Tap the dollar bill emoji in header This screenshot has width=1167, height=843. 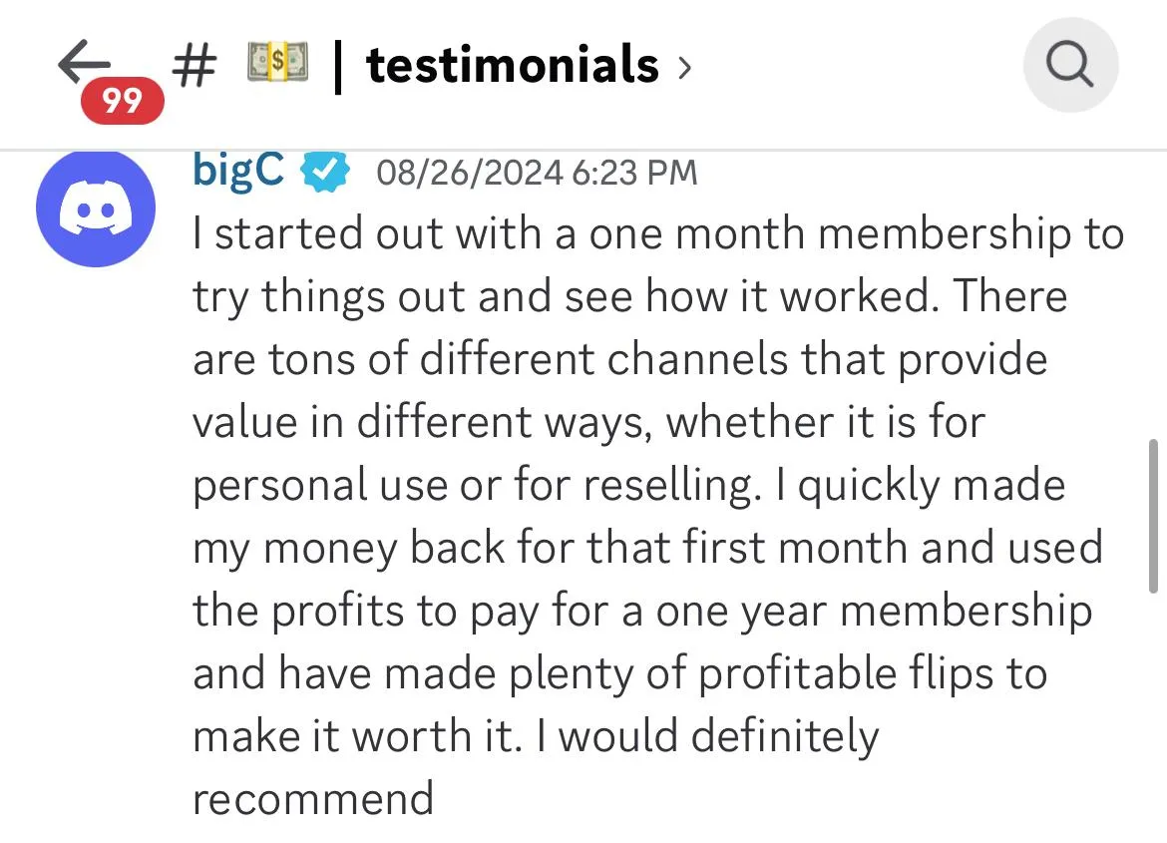(277, 62)
